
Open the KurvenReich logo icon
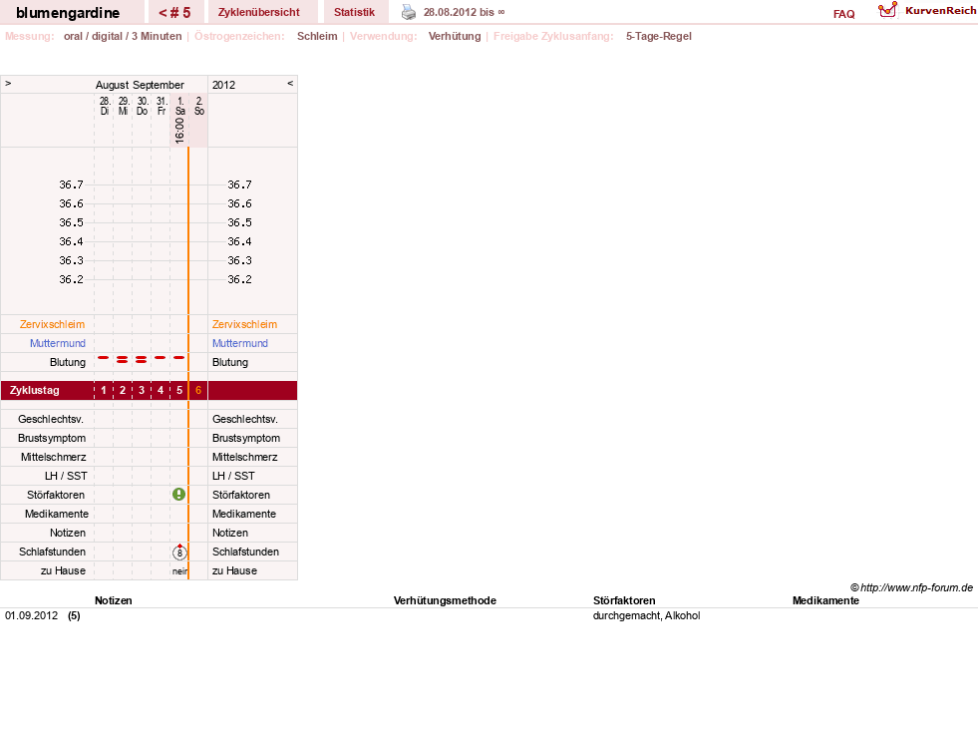(x=887, y=10)
